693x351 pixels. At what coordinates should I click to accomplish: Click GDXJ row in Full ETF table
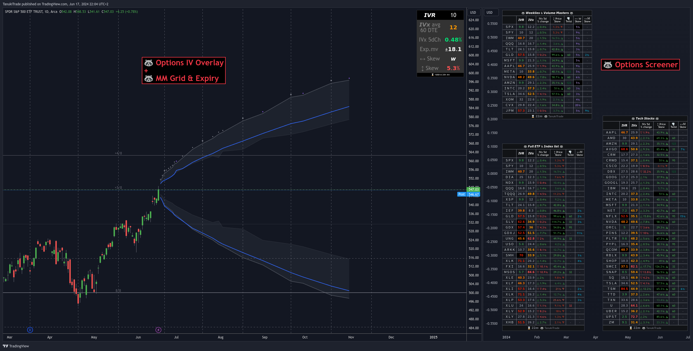click(543, 233)
